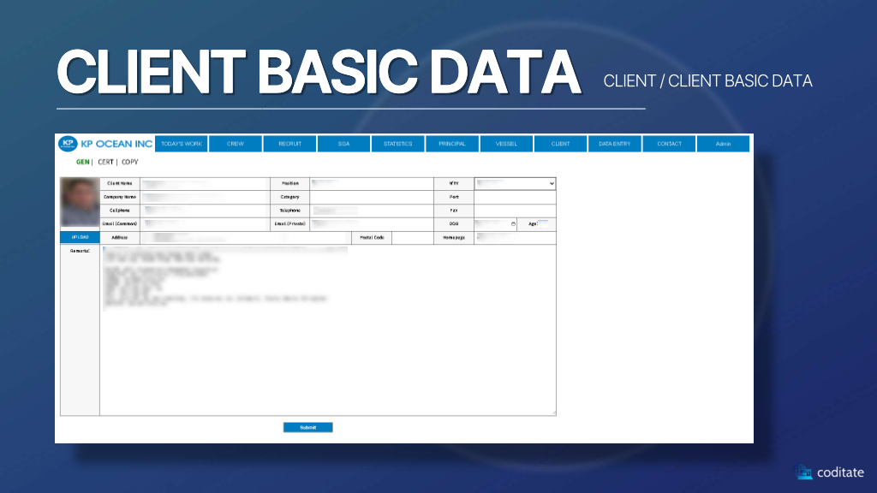Open the DATA ENTRY menu

point(614,144)
